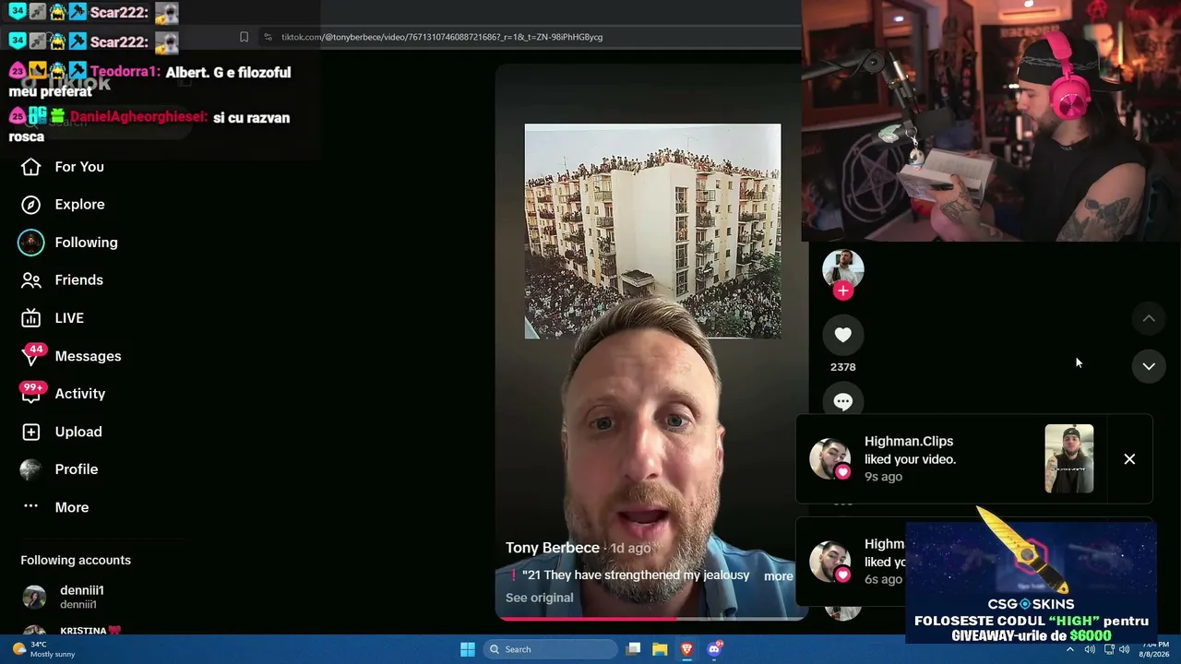Open File Explorer from the taskbar
Image resolution: width=1181 pixels, height=664 pixels.
click(660, 649)
